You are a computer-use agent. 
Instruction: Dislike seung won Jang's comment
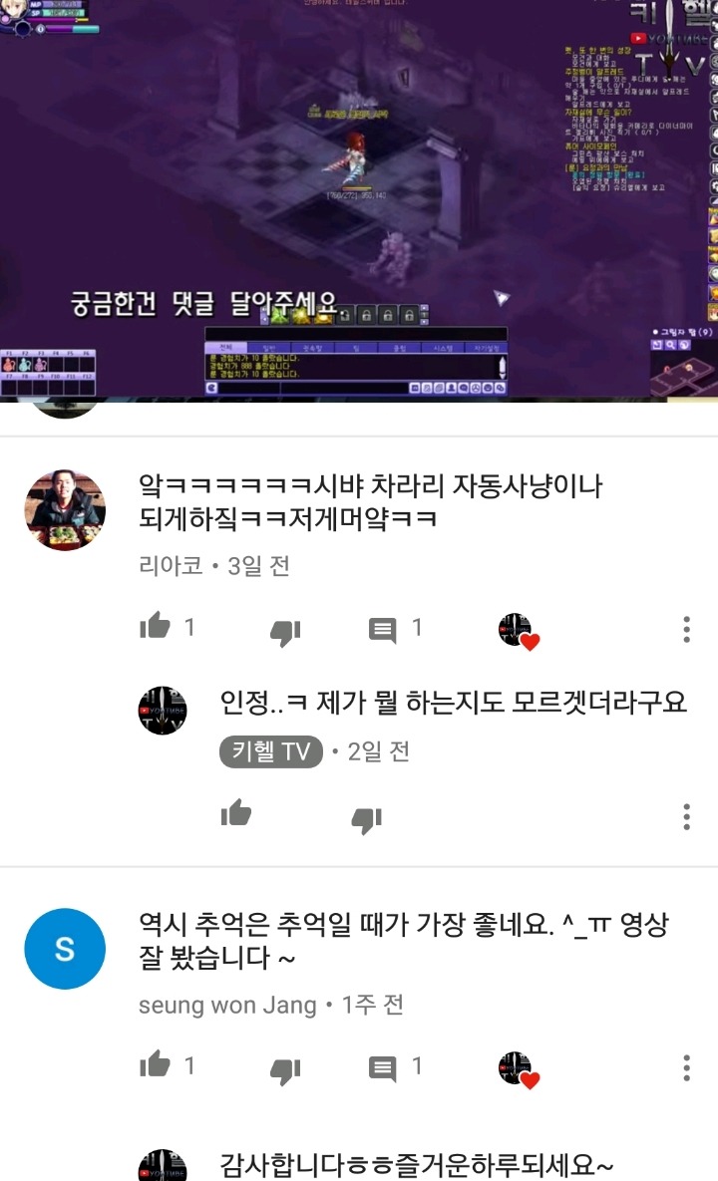tap(285, 1071)
